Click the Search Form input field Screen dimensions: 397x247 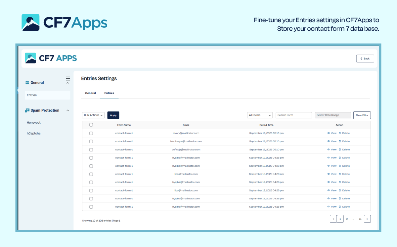coord(294,115)
